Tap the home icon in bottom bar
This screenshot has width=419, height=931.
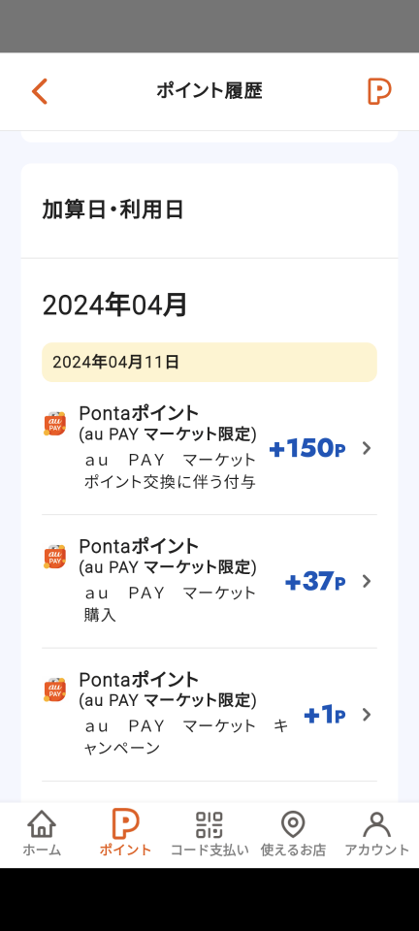coord(42,824)
